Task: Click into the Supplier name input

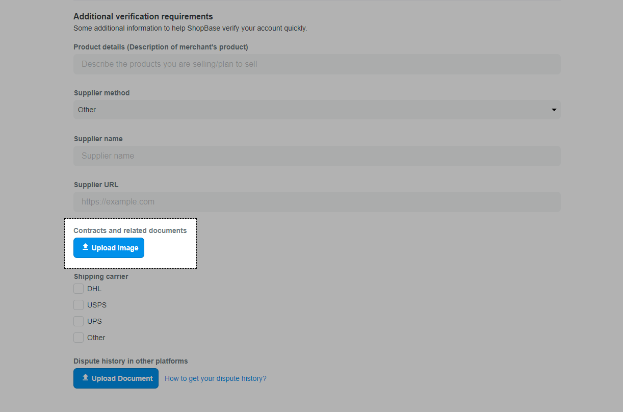Action: 316,156
